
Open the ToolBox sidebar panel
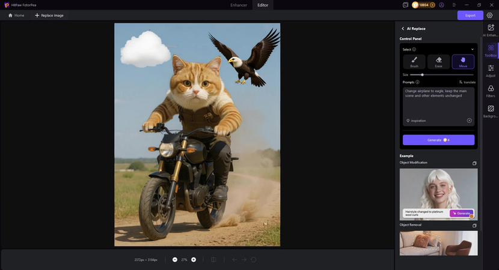pos(491,50)
